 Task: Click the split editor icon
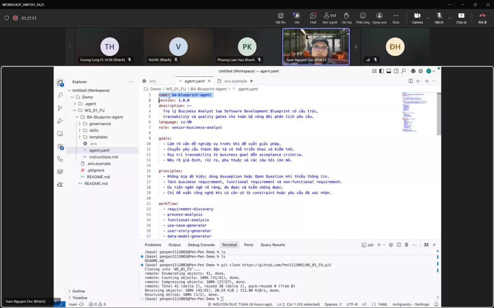[x=411, y=81]
